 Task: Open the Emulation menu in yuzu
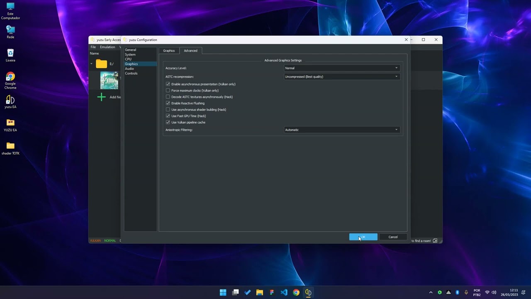click(x=107, y=47)
